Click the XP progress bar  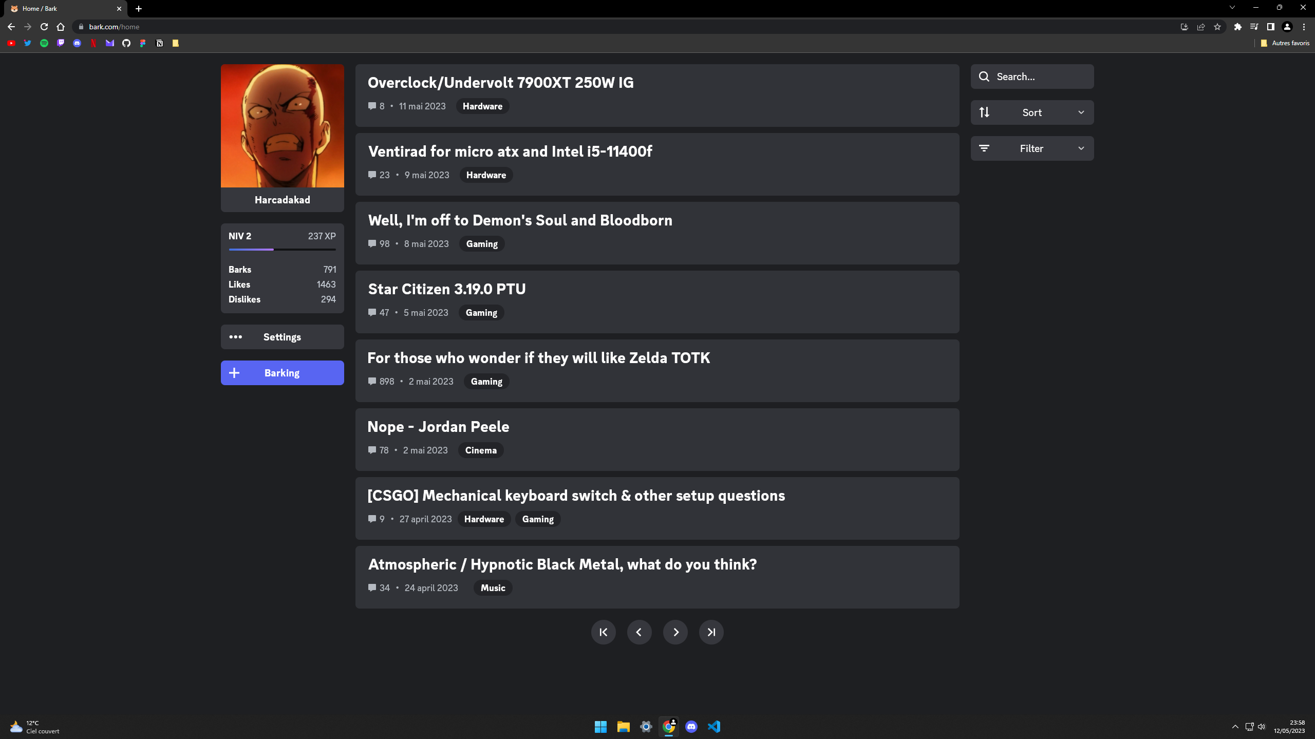282,250
